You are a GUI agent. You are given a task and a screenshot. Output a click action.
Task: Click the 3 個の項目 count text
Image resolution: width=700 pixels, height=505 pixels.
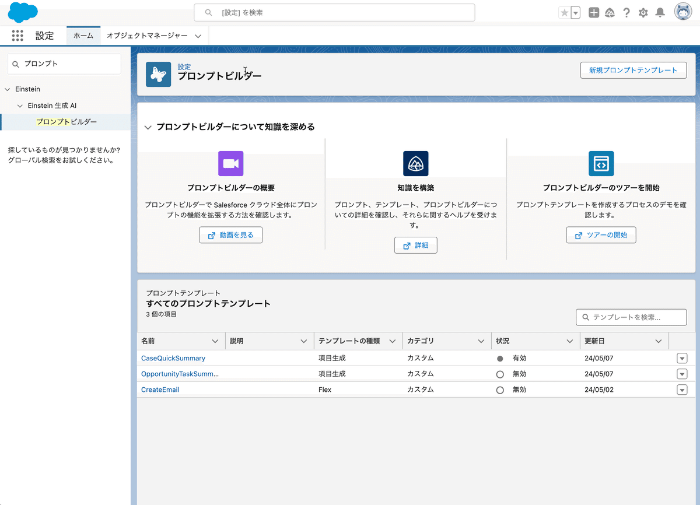[x=161, y=314]
